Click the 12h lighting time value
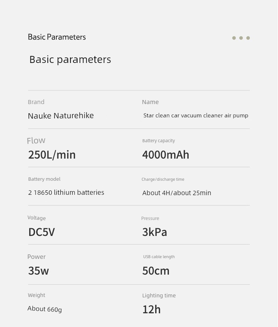The height and width of the screenshot is (327, 278). 152,309
